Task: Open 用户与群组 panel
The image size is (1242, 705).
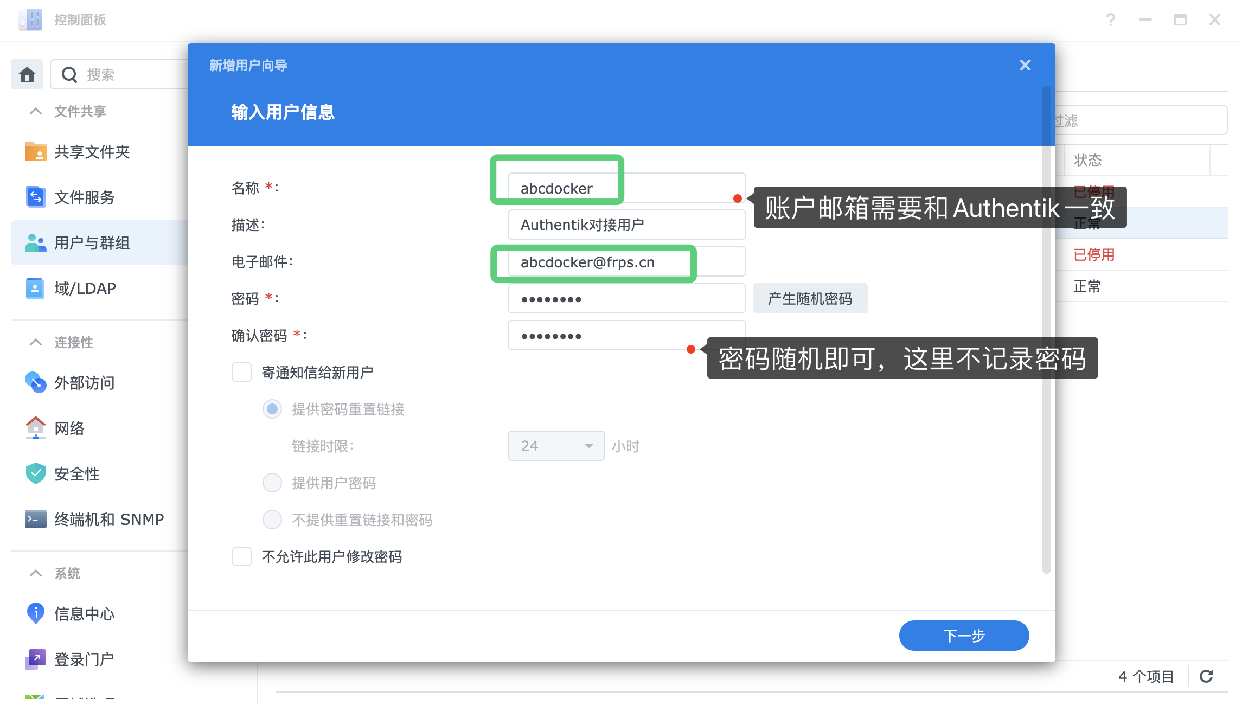Action: (91, 242)
